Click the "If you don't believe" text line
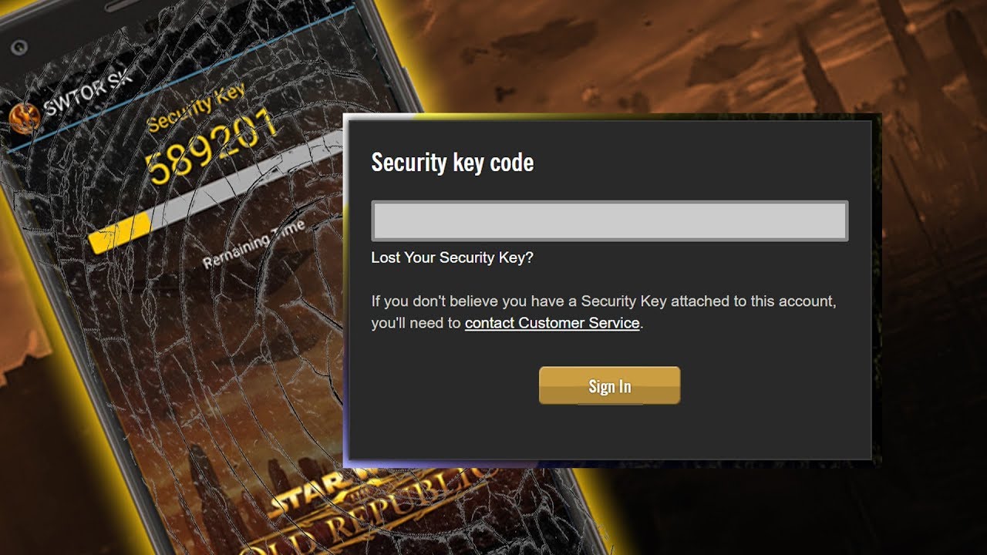The image size is (987, 555). click(x=604, y=301)
